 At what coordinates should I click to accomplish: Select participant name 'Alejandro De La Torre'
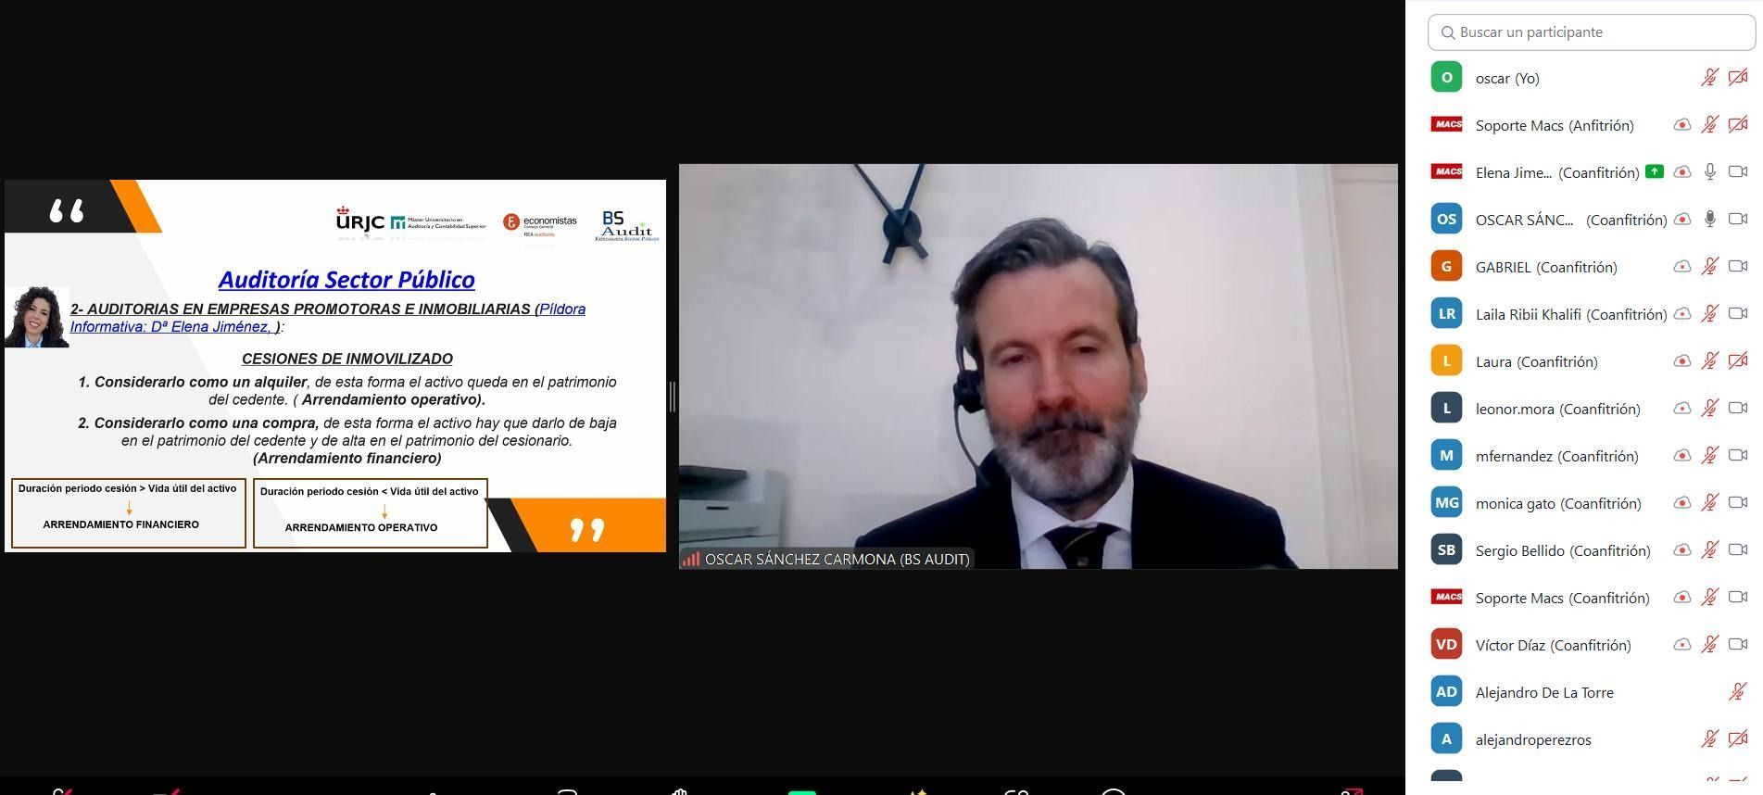[x=1544, y=692]
